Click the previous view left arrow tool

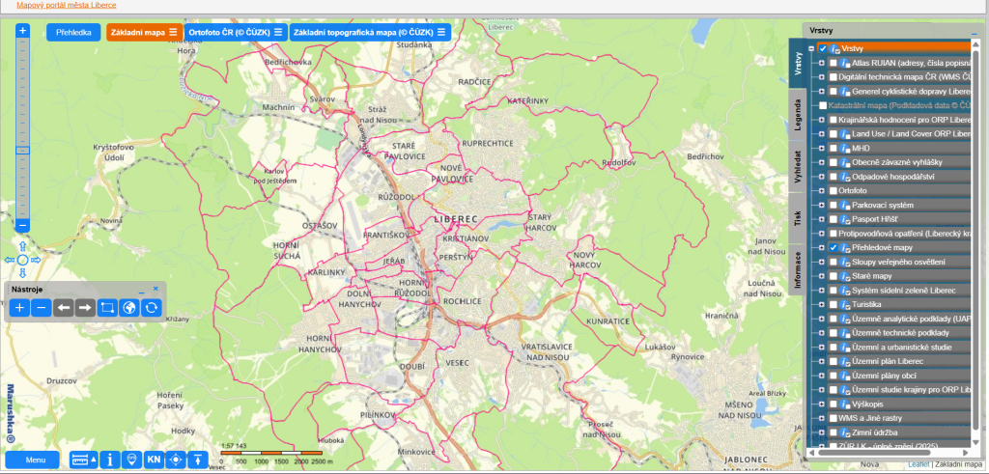click(x=63, y=308)
